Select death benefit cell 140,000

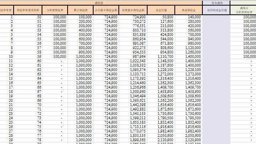click(189, 17)
